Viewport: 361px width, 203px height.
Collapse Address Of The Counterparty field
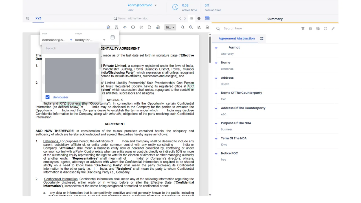(216, 108)
